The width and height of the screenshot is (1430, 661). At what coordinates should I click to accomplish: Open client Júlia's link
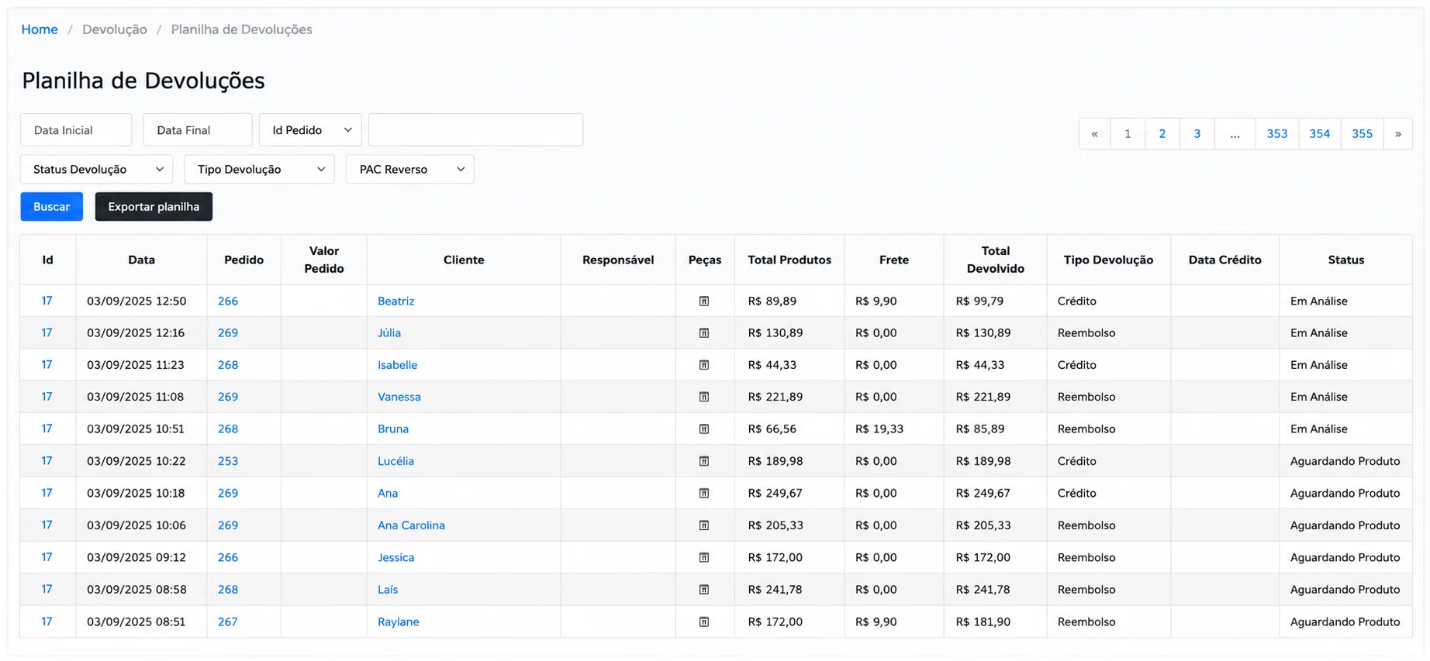[389, 333]
